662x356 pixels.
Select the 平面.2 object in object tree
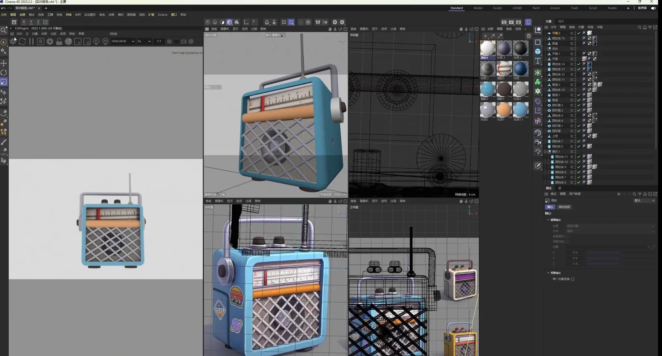pos(556,33)
